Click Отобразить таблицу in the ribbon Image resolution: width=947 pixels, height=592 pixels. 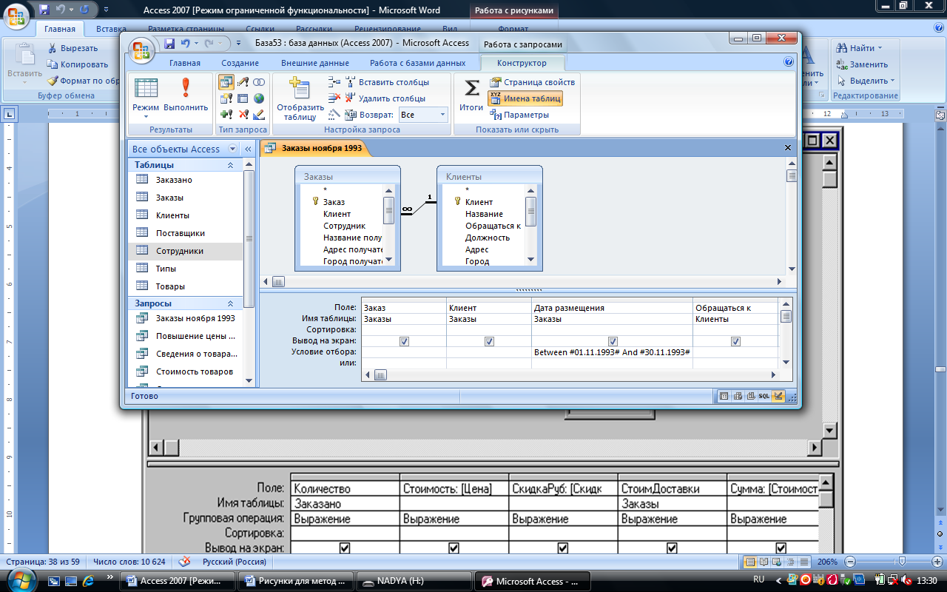(x=300, y=98)
